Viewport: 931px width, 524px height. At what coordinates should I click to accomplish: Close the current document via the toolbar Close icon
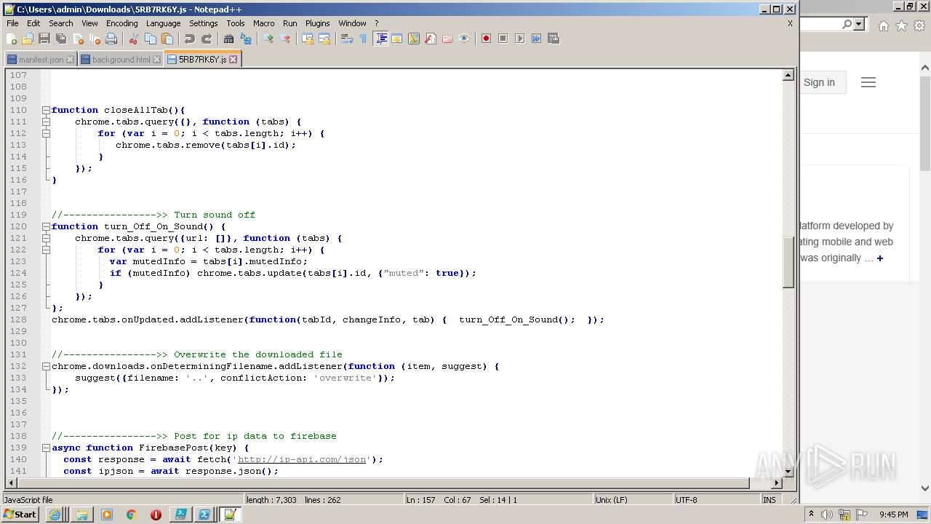tap(78, 39)
